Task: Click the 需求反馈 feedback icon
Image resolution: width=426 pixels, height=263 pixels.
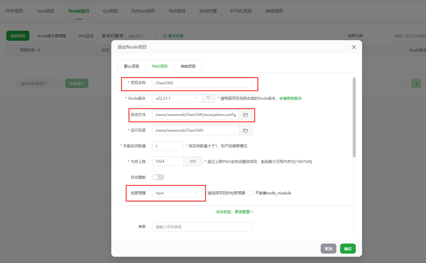Action: point(163,35)
